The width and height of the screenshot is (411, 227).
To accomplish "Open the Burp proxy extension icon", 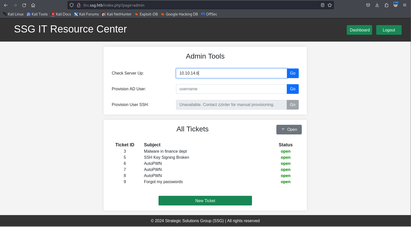I will coord(396,5).
